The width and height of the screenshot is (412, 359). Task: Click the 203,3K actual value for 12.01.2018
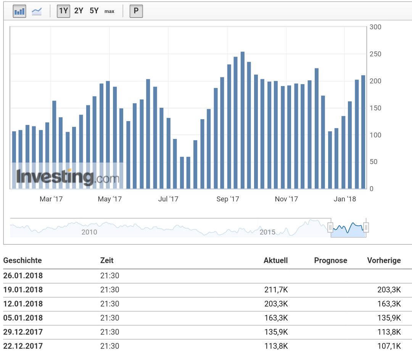(276, 304)
